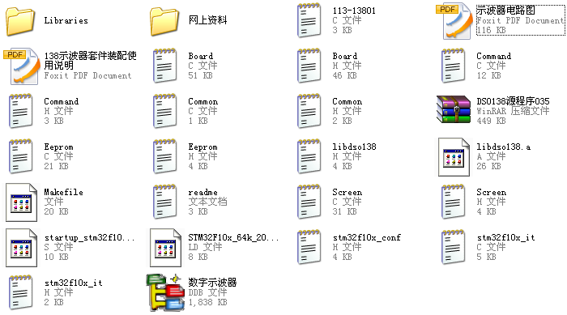Select the Command H file (3 KB) icon
Image resolution: width=567 pixels, height=315 pixels.
(20, 111)
